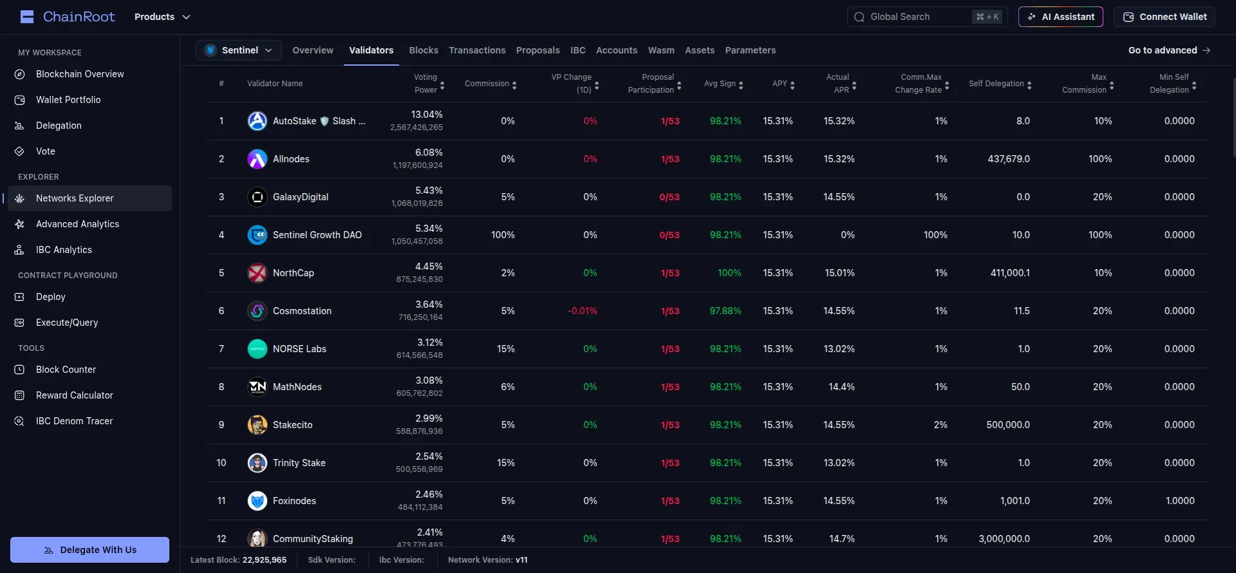The image size is (1236, 573).
Task: Open Advanced Analytics from its sidebar icon
Action: (x=19, y=224)
